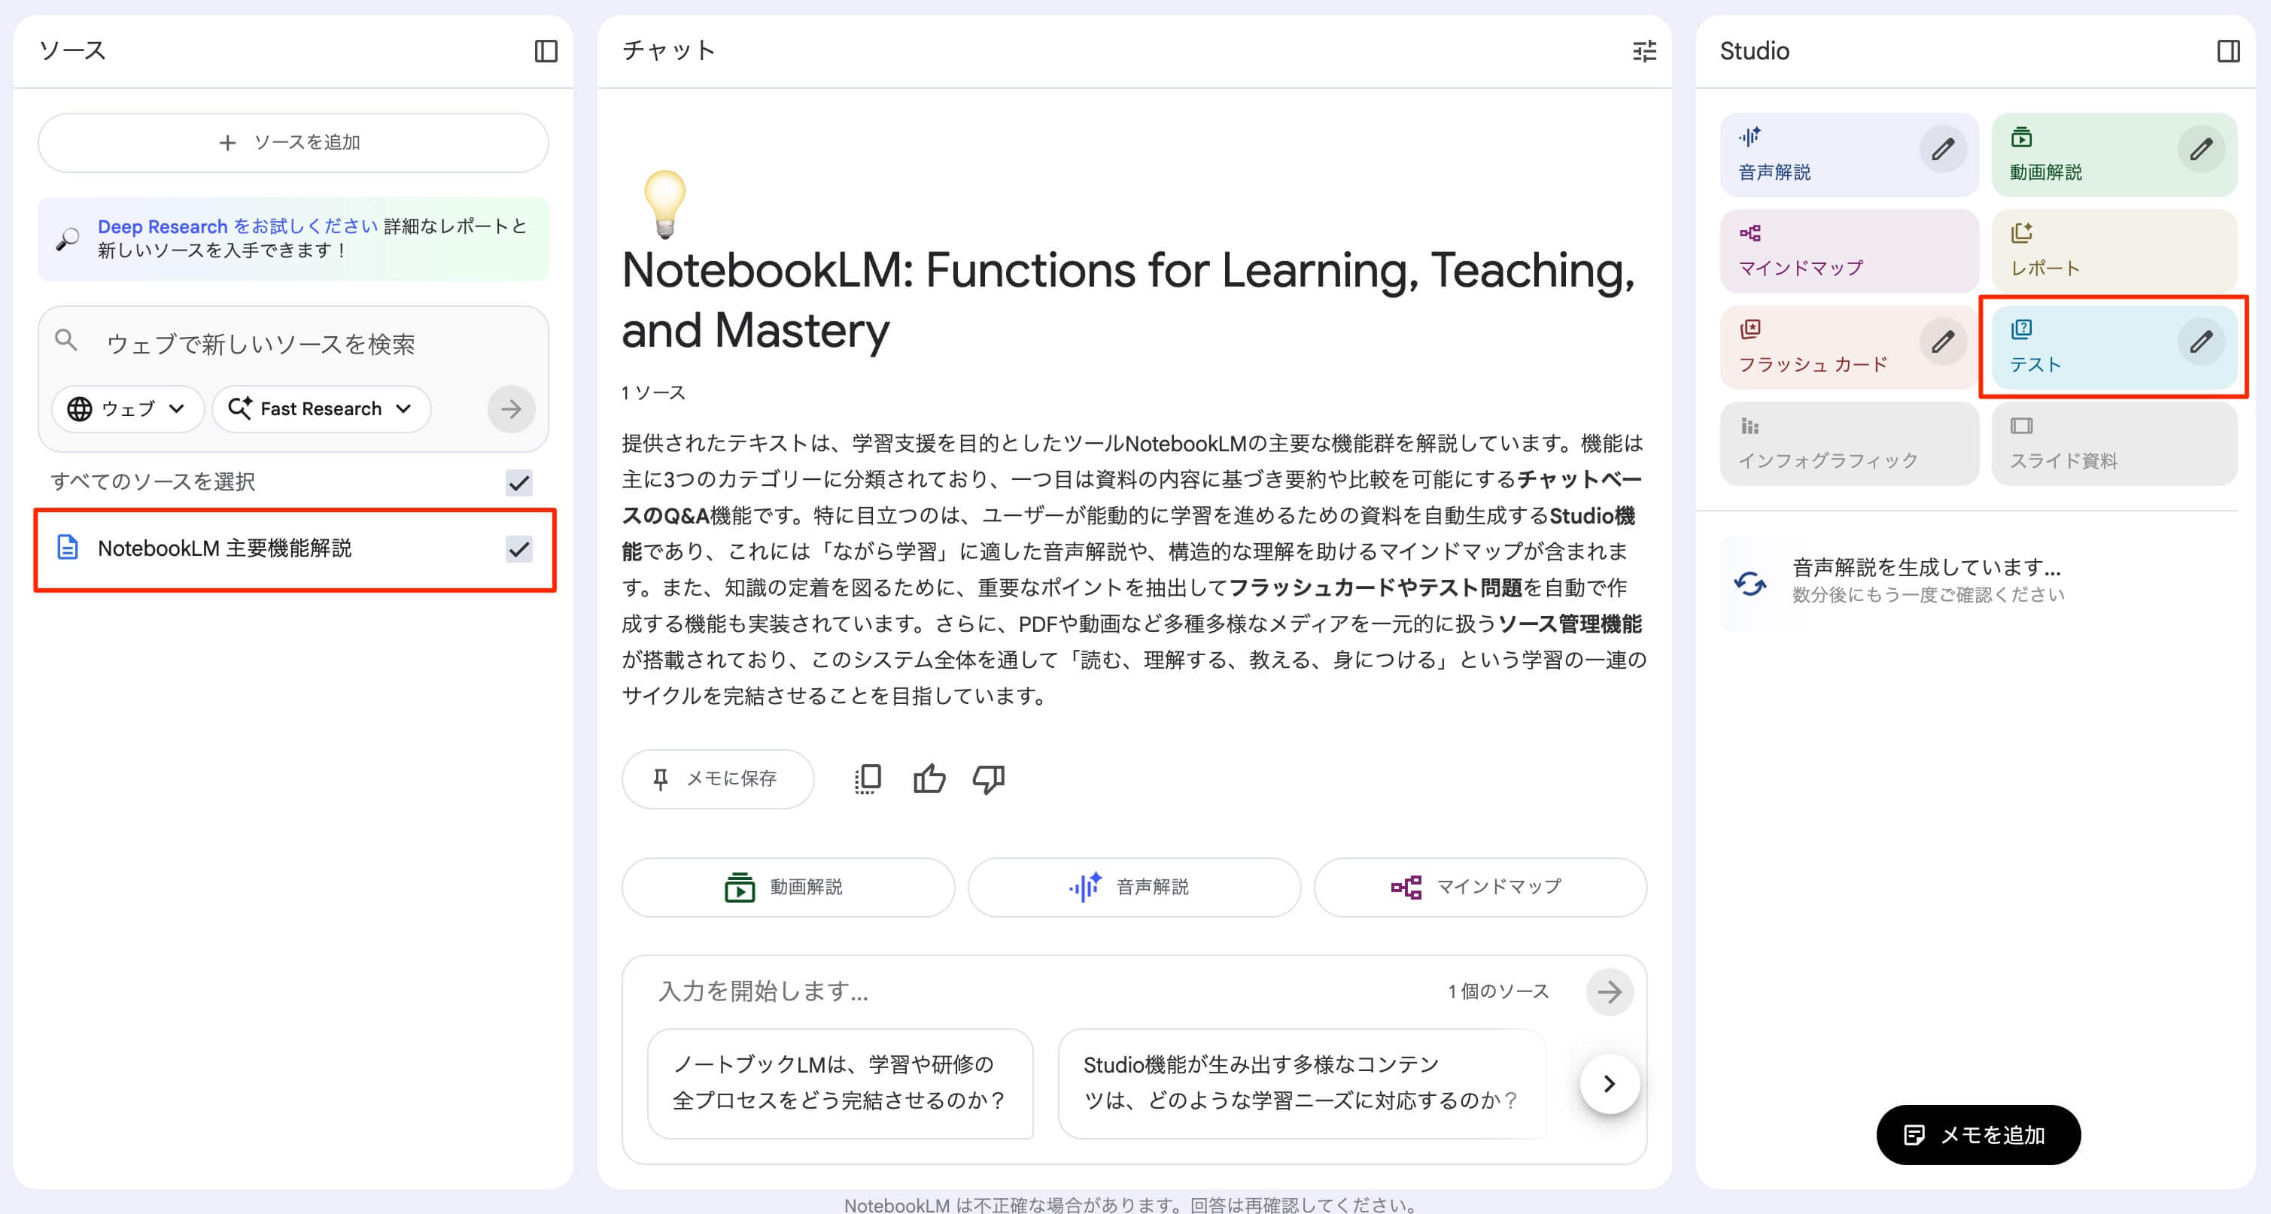Open the ウェブ dropdown
The height and width of the screenshot is (1214, 2271).
click(x=127, y=408)
